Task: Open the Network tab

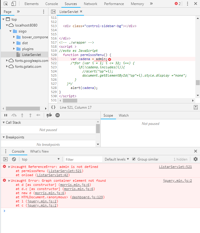Action: (90, 4)
